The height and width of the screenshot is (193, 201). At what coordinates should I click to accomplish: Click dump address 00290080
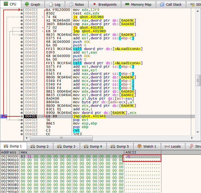coord(10,185)
